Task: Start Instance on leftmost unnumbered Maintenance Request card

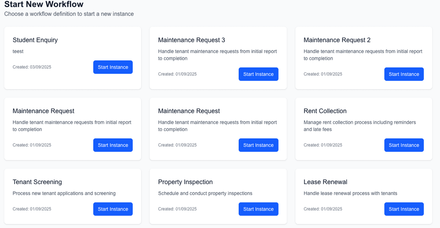Action: [x=113, y=145]
